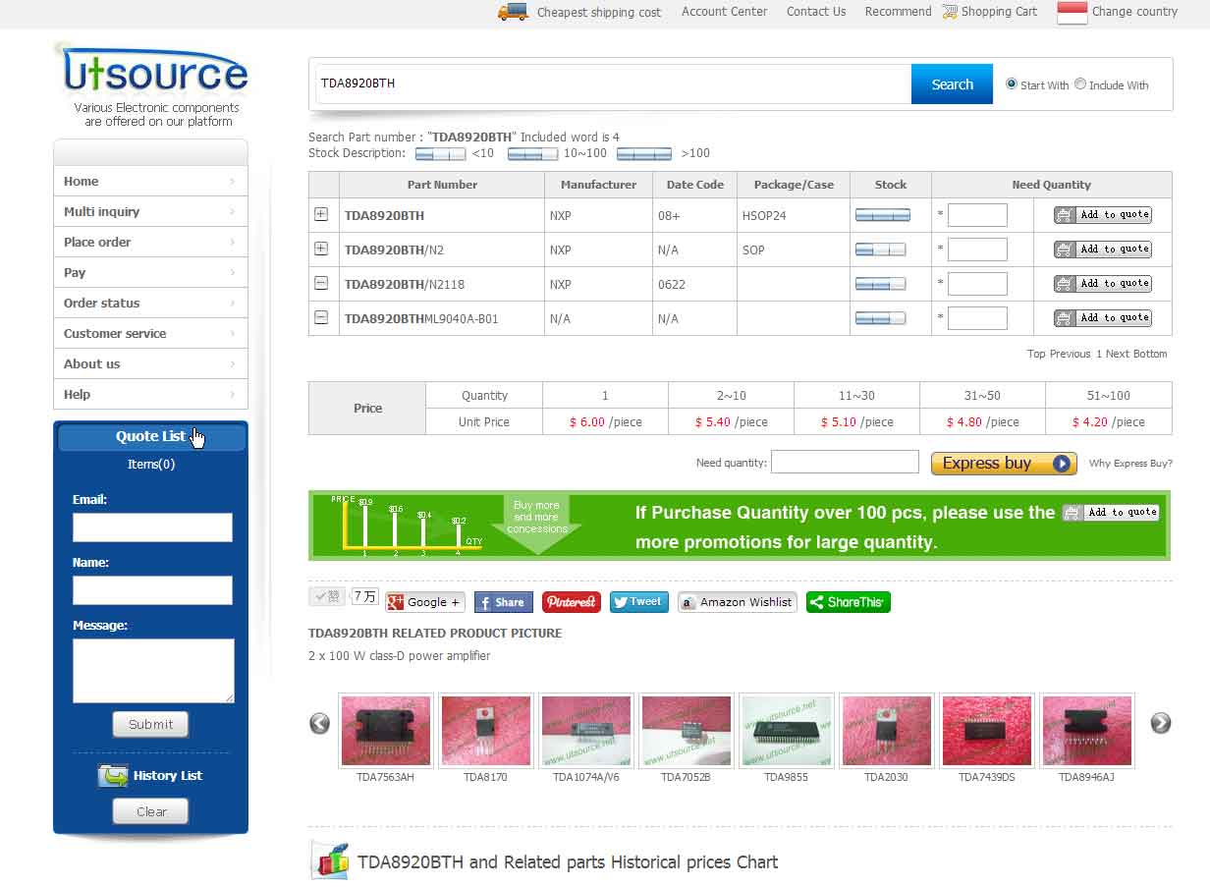The image size is (1210, 887).
Task: Click Why Express Buy? link
Action: [x=1130, y=464]
